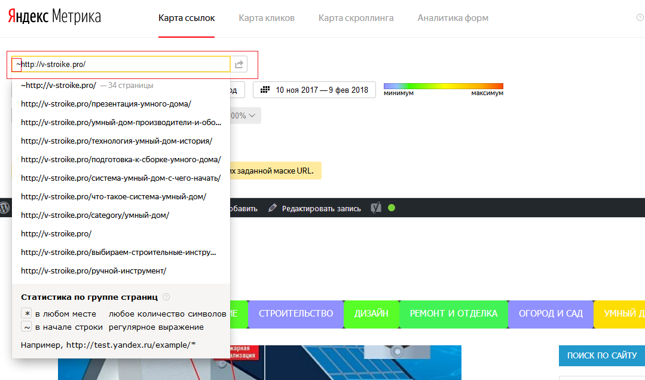The height and width of the screenshot is (380, 645).
Task: Select suggestion система-умный-дом-с-чего-начать URL
Action: 121,178
